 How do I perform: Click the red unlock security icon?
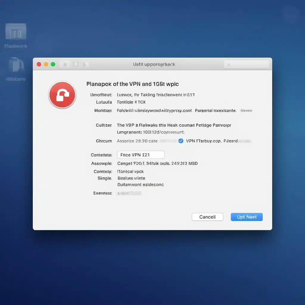pos(62,94)
